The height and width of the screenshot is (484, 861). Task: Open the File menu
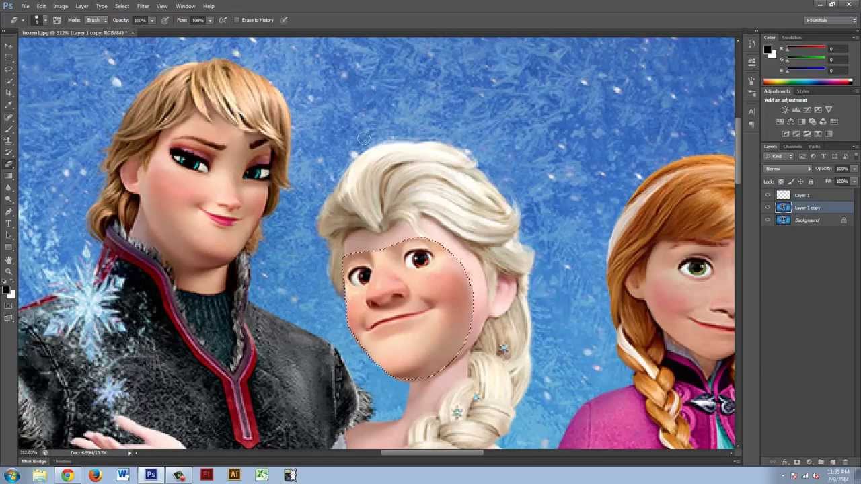click(x=25, y=6)
